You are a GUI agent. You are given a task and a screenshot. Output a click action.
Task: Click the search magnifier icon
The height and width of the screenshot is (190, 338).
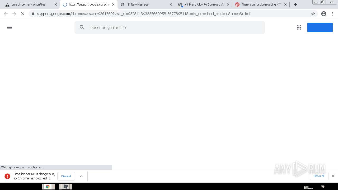(x=82, y=27)
